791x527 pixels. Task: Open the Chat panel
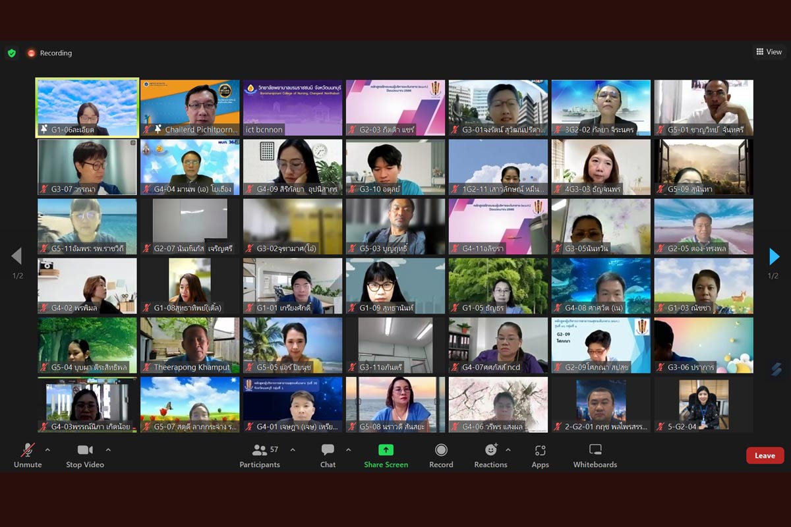click(328, 451)
